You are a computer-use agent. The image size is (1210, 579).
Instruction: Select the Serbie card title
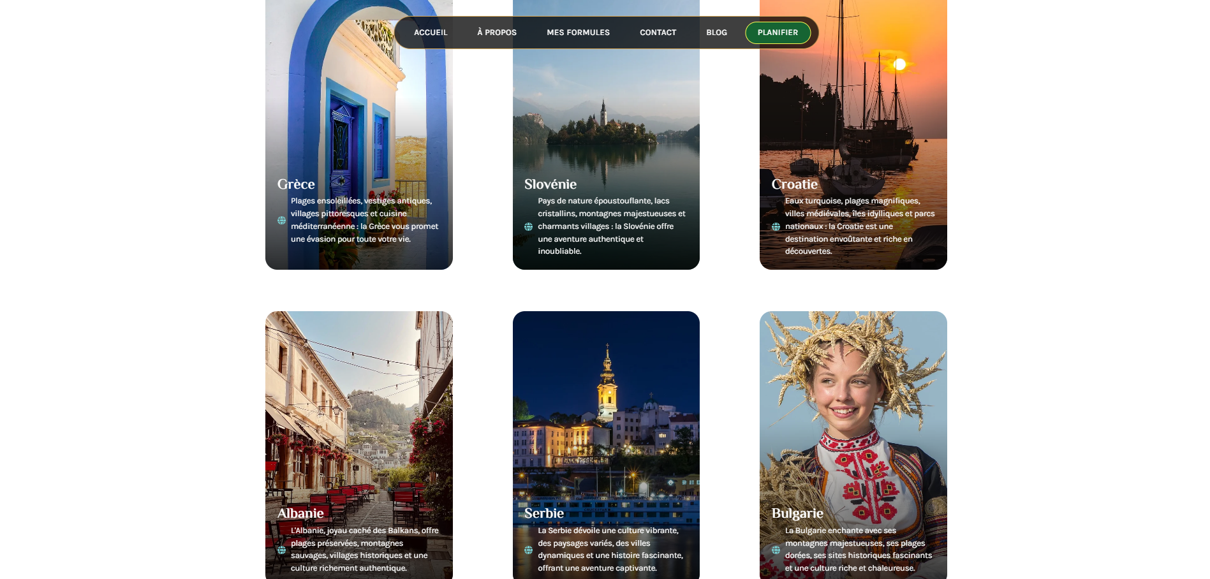(x=543, y=513)
